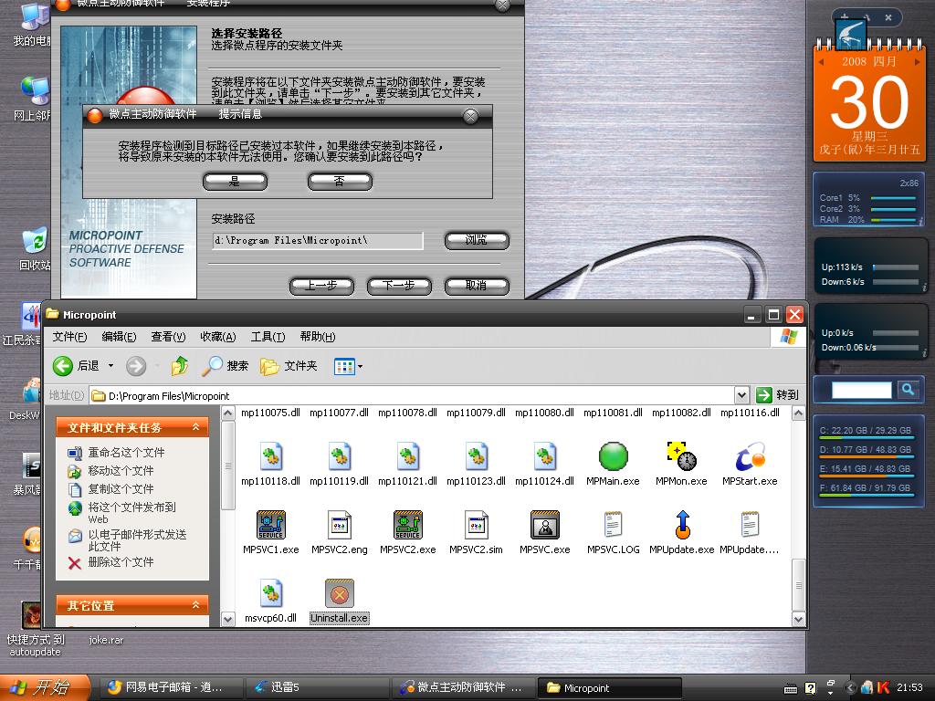Click 下一步 to continue installation
Viewport: 935px width, 701px height.
[x=399, y=286]
